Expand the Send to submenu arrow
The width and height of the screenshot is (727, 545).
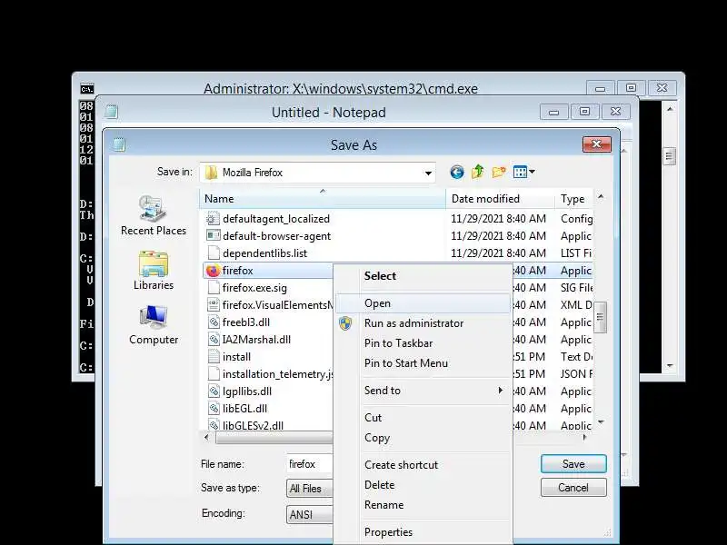(x=501, y=391)
